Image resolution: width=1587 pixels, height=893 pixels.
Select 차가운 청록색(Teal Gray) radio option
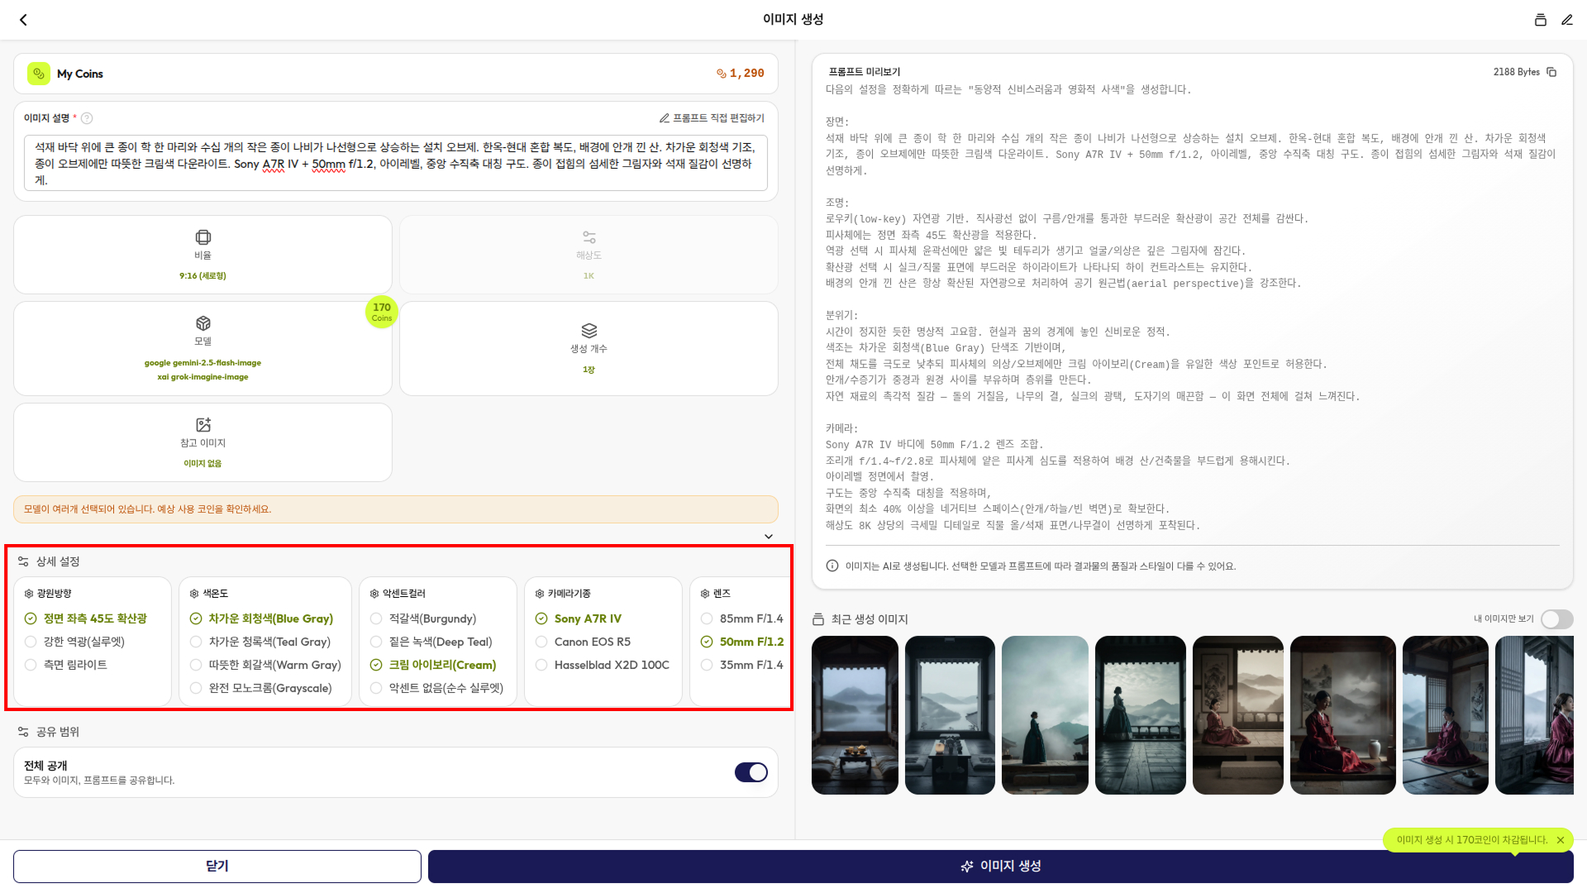tap(196, 642)
